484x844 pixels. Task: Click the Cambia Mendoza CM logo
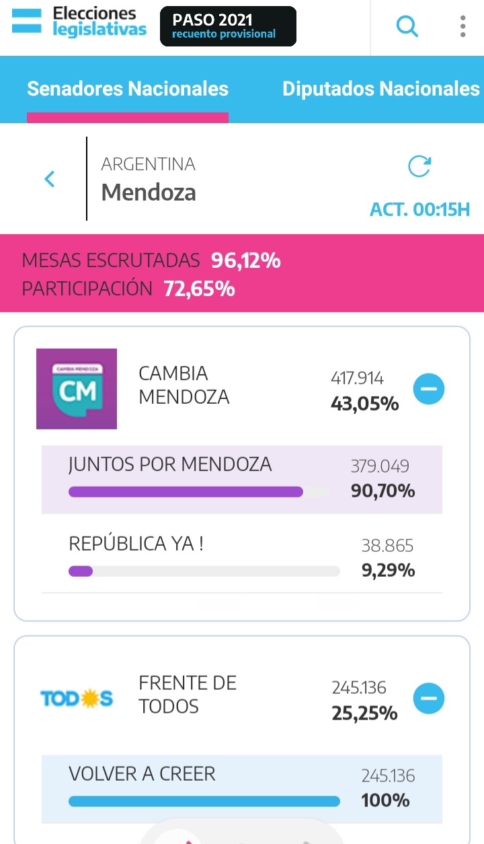[x=77, y=388]
